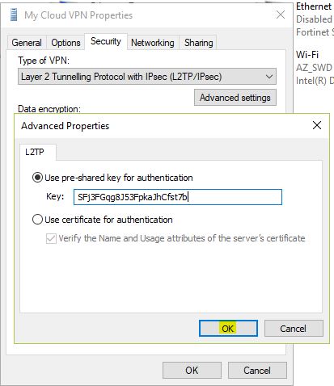334x386 pixels.
Task: Close the Advanced Properties dialog
Action: click(x=317, y=125)
